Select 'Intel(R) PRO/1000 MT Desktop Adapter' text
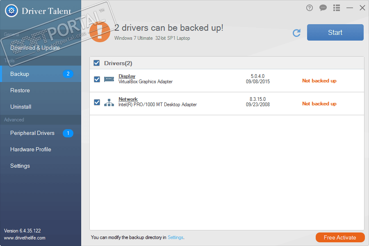 point(157,105)
